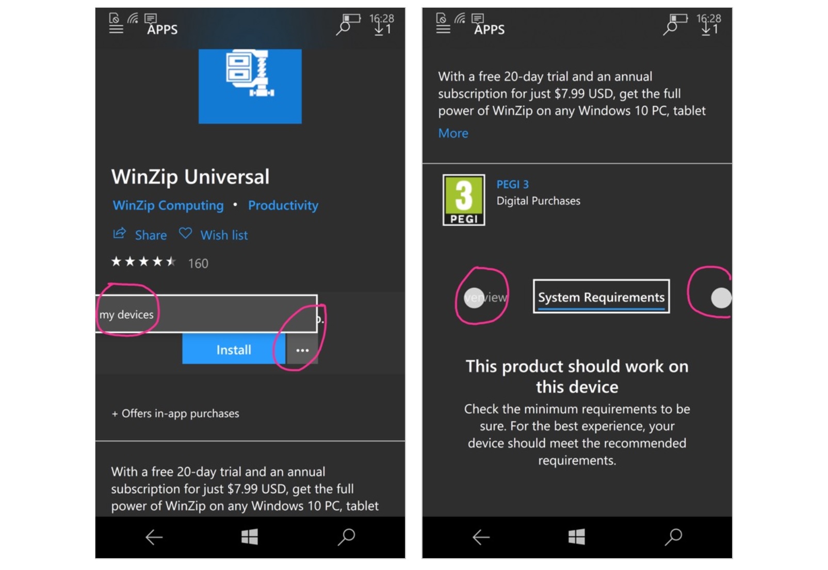Tap 'This product should work on this device' heading
Image resolution: width=828 pixels, height=570 pixels.
click(x=577, y=376)
